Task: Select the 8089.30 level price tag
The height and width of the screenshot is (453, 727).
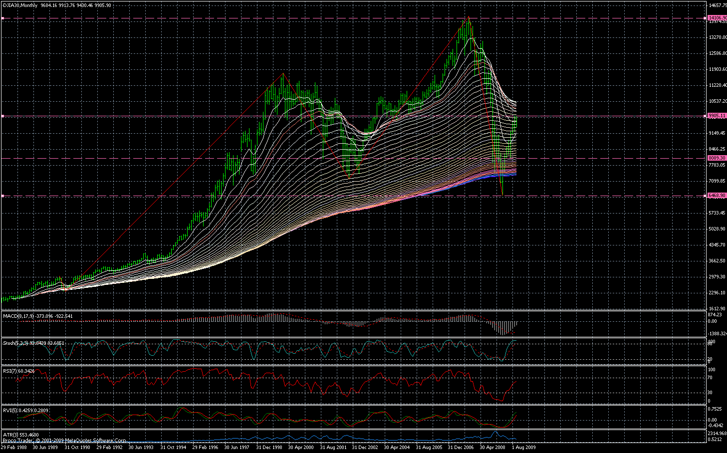Action: (717, 158)
